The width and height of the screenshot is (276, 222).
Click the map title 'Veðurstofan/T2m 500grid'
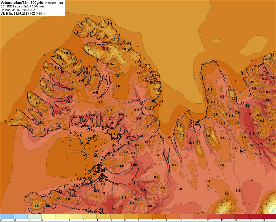pos(23,2)
